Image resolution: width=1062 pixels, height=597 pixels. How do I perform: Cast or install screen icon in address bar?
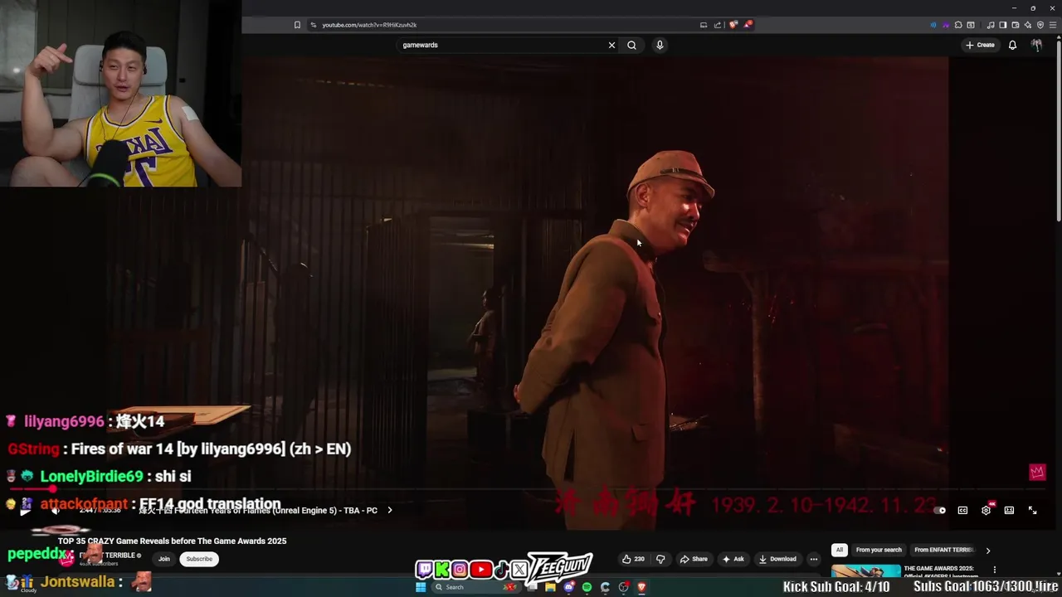[704, 25]
